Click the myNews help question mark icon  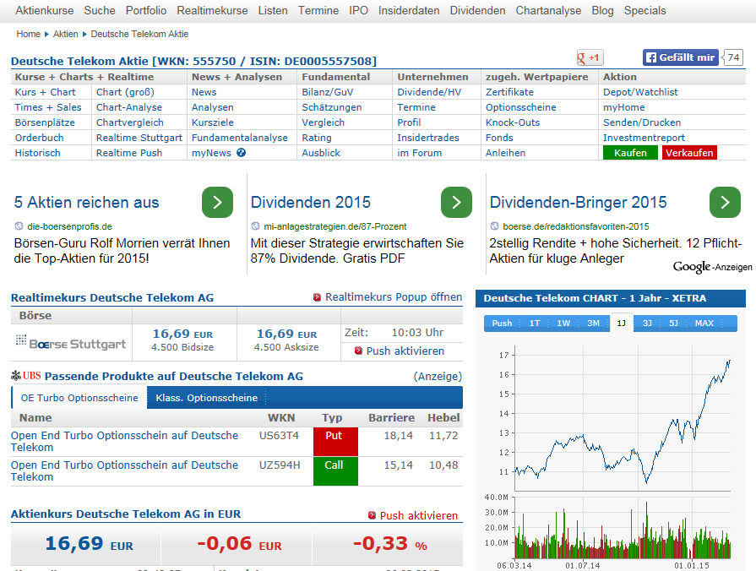[241, 152]
